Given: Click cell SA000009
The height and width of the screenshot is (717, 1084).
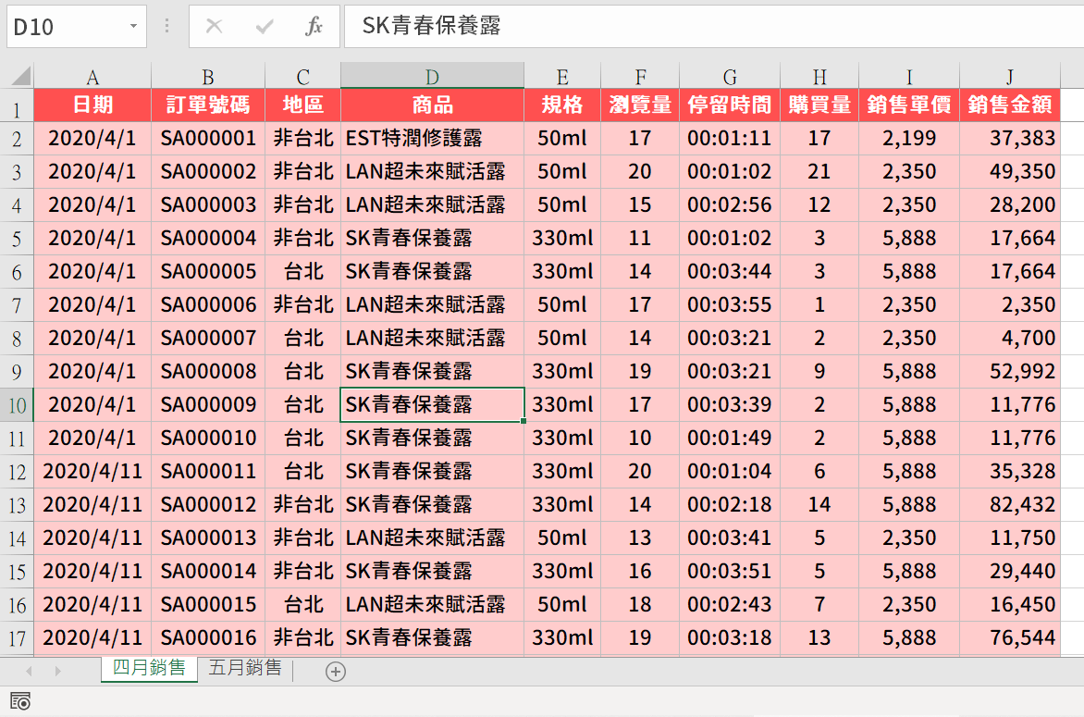Looking at the screenshot, I should [x=208, y=404].
